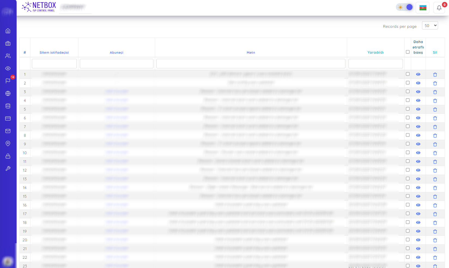Open the envelope mail icon in sidebar
449x268 pixels.
click(8, 131)
